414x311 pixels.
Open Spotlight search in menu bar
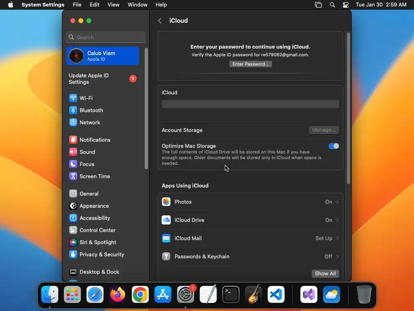click(x=332, y=5)
